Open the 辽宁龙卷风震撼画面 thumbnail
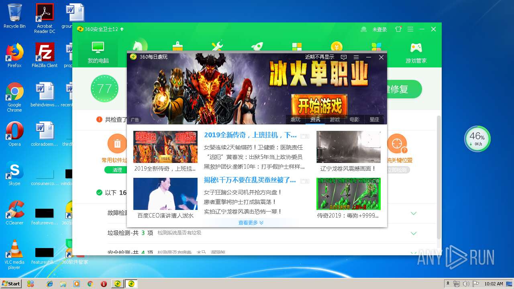The height and width of the screenshot is (289, 514). 349,147
